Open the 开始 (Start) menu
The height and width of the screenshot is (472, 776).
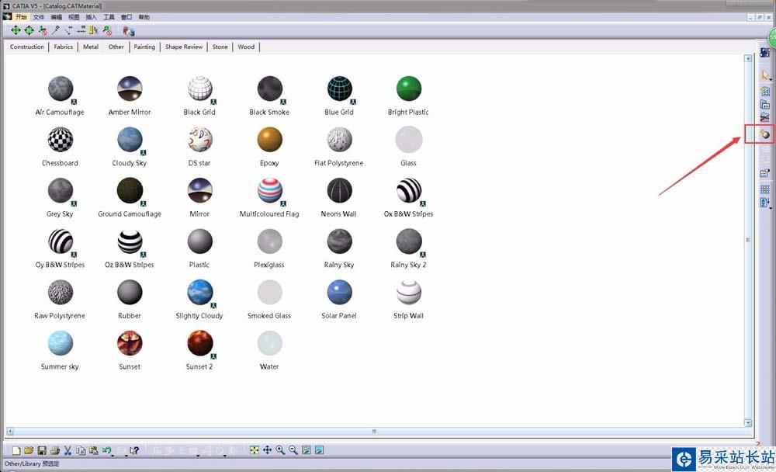(x=21, y=17)
